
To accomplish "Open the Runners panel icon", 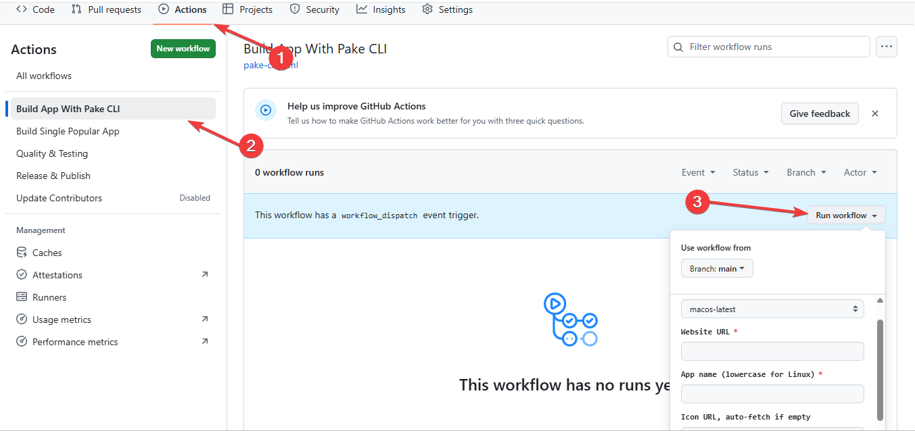I will point(21,297).
